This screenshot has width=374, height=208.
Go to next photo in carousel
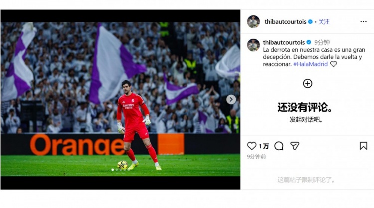point(231,99)
